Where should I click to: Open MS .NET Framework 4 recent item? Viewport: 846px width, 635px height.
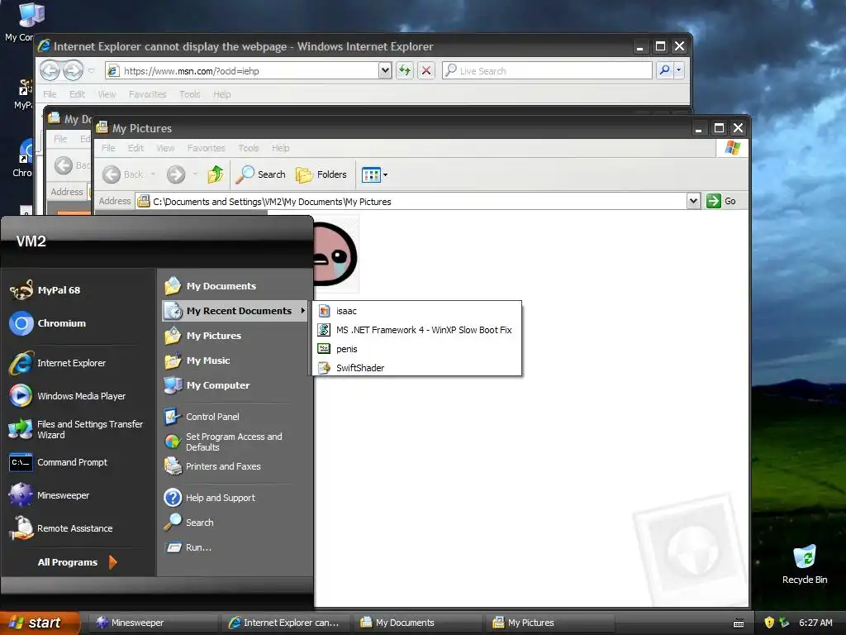click(416, 329)
